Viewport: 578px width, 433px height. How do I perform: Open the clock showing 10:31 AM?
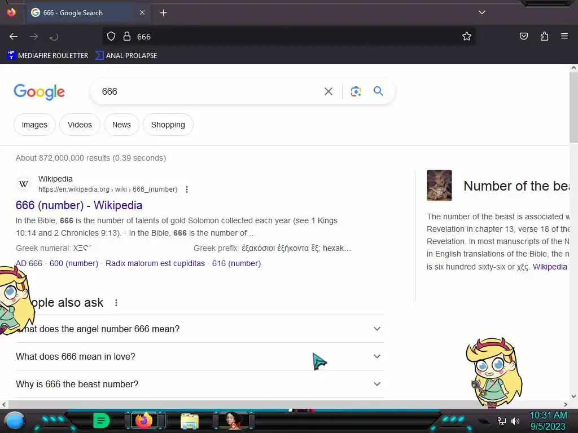click(x=548, y=416)
